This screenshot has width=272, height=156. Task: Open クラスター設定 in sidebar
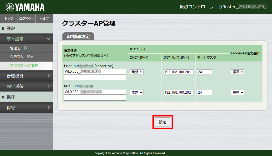click(27, 57)
